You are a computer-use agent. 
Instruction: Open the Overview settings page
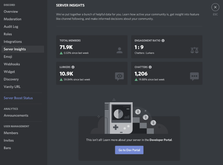pos(11,12)
